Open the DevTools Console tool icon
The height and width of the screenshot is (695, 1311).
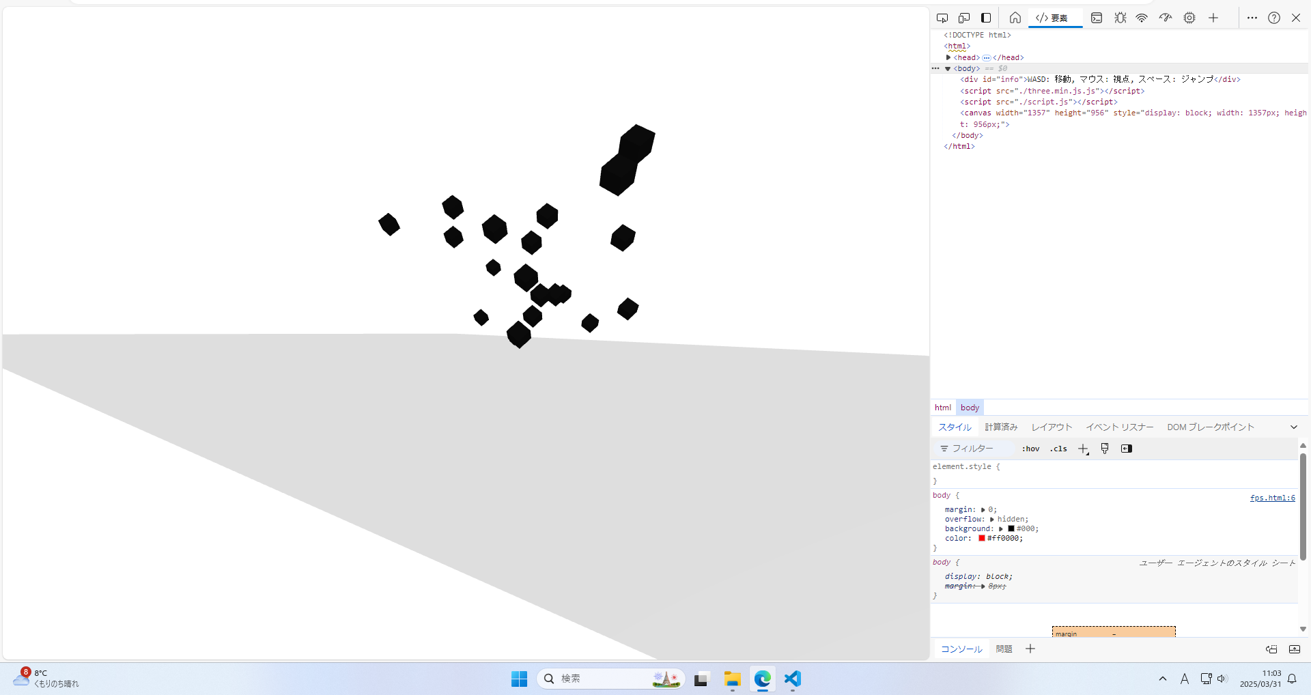click(x=1097, y=18)
